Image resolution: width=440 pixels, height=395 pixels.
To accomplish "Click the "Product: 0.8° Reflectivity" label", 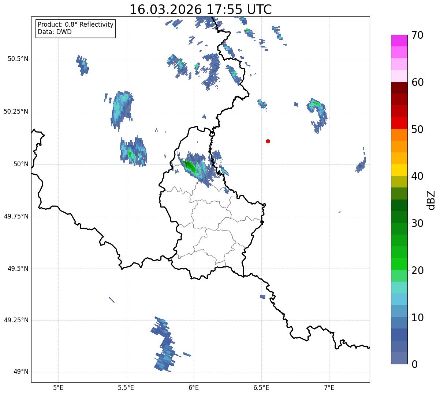I will [76, 24].
